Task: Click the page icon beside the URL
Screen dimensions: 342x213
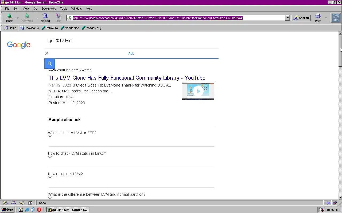Action: 70,18
